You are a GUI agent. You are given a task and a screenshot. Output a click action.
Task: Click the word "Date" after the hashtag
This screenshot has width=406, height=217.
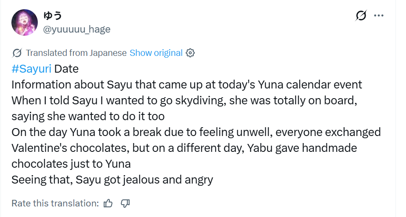coord(66,69)
